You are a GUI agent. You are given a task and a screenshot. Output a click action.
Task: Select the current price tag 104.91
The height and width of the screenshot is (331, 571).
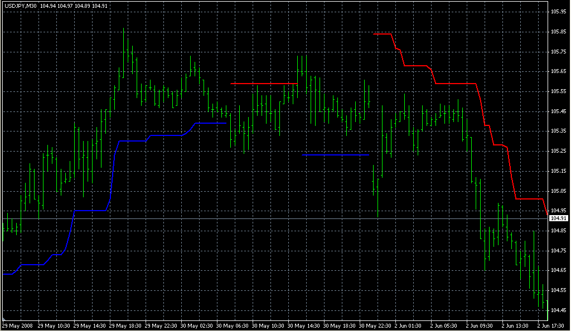coord(558,218)
